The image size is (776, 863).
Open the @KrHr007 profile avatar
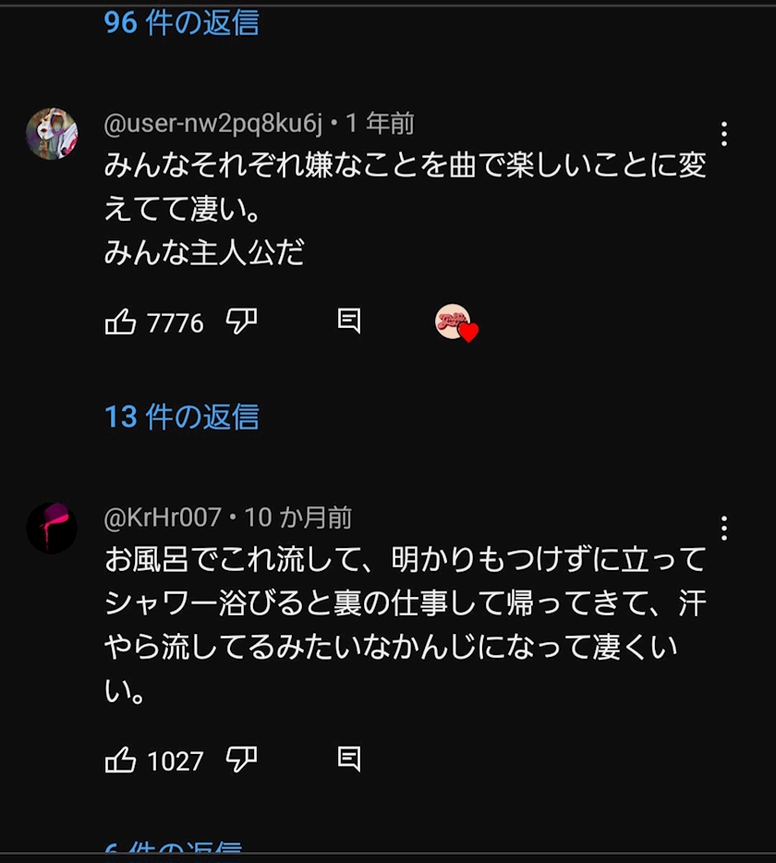52,528
